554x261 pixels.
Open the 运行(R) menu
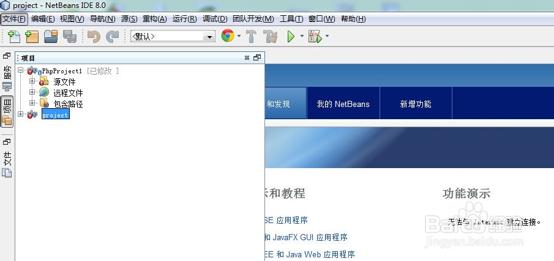[184, 19]
